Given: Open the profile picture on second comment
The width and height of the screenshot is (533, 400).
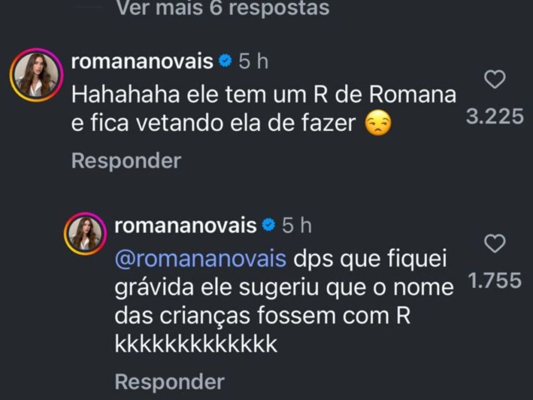Looking at the screenshot, I should tap(85, 234).
